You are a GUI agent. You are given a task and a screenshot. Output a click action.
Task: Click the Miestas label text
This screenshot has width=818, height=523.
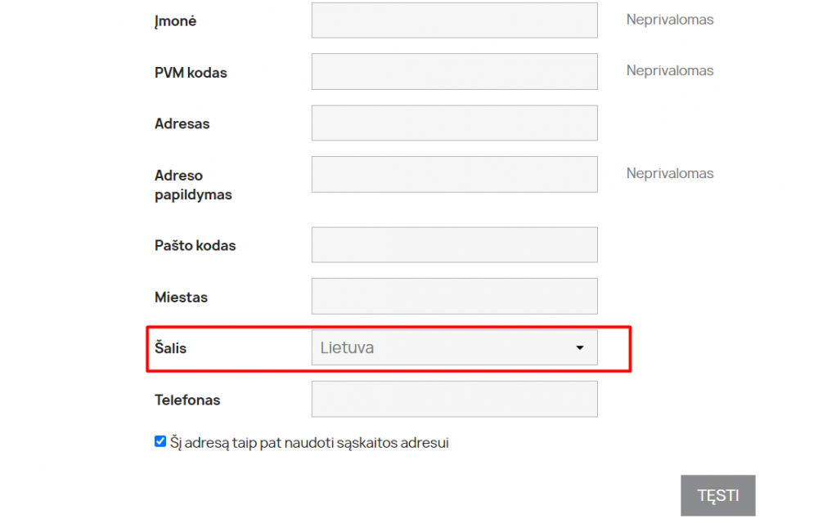pos(181,297)
